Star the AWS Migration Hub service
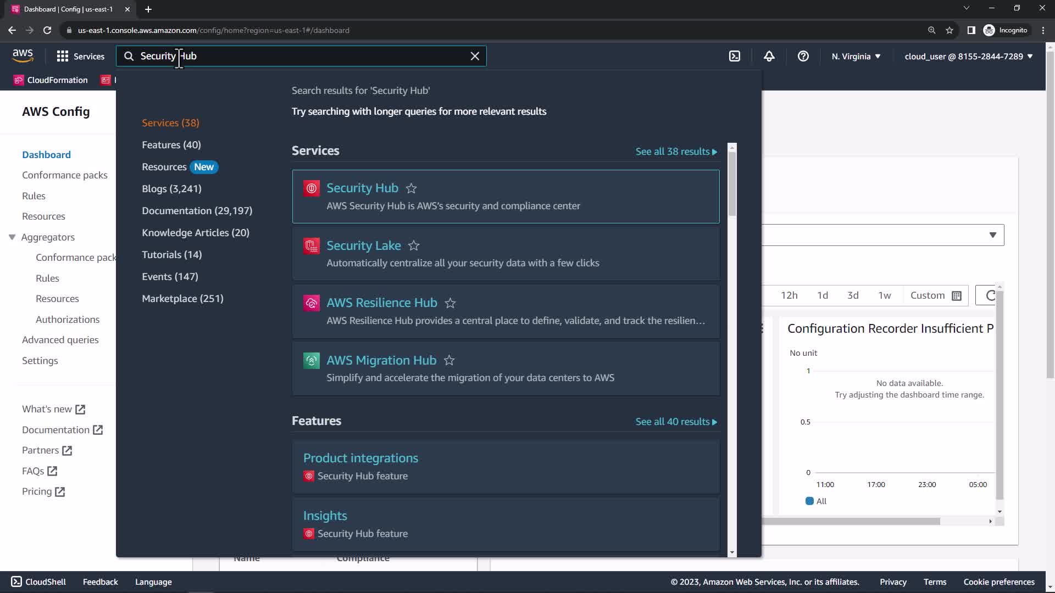 (449, 360)
